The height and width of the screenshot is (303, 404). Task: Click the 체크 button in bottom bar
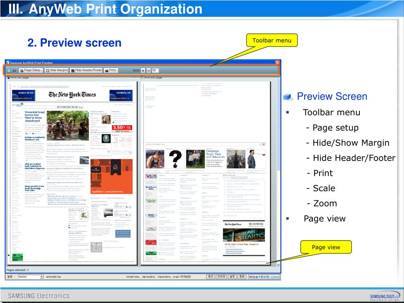[211, 277]
